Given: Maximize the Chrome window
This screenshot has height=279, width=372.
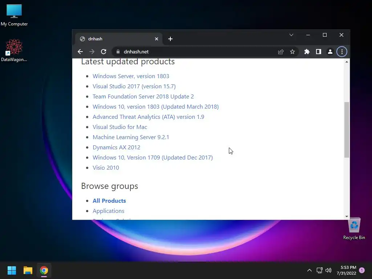Looking at the screenshot, I should [325, 35].
